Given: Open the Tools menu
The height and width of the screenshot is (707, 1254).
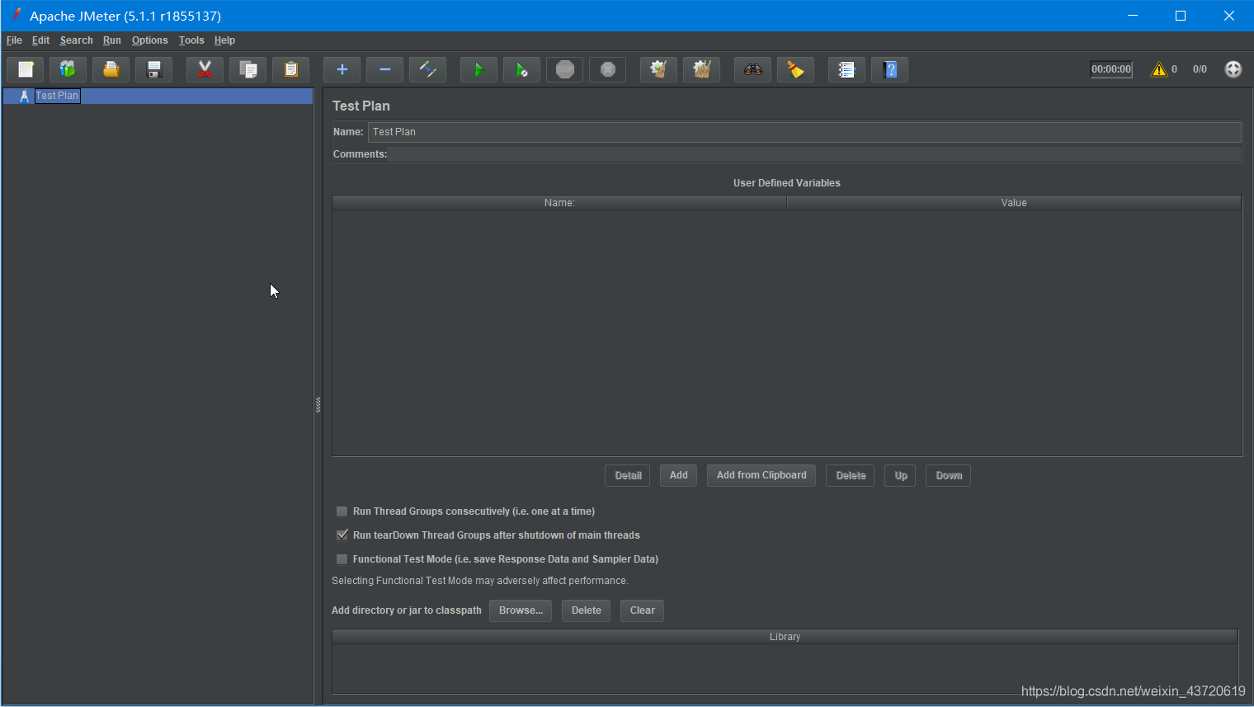Looking at the screenshot, I should click(191, 40).
